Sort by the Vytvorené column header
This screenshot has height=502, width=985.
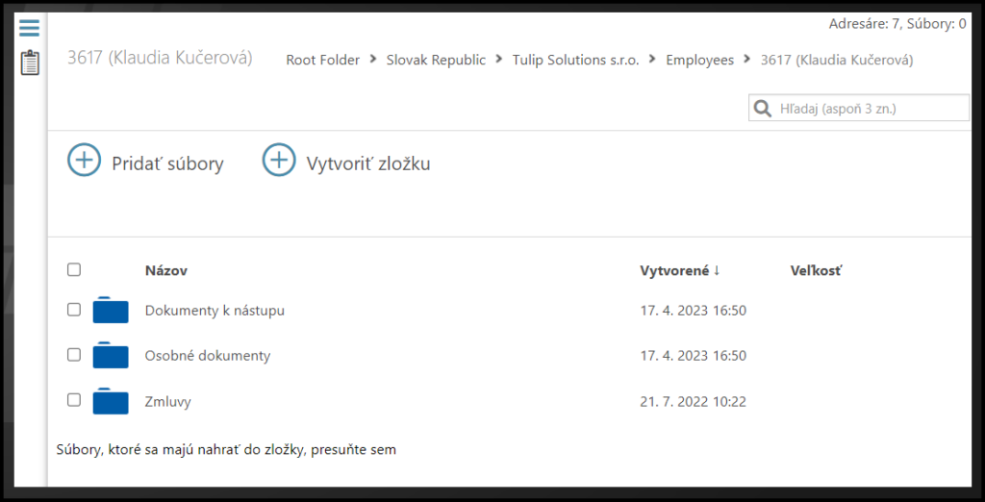pyautogui.click(x=674, y=271)
